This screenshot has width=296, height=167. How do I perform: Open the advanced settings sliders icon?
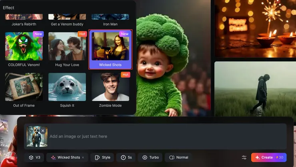(x=244, y=157)
